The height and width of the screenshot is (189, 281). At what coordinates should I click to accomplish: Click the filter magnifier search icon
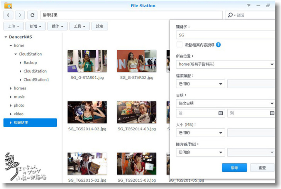(x=230, y=15)
